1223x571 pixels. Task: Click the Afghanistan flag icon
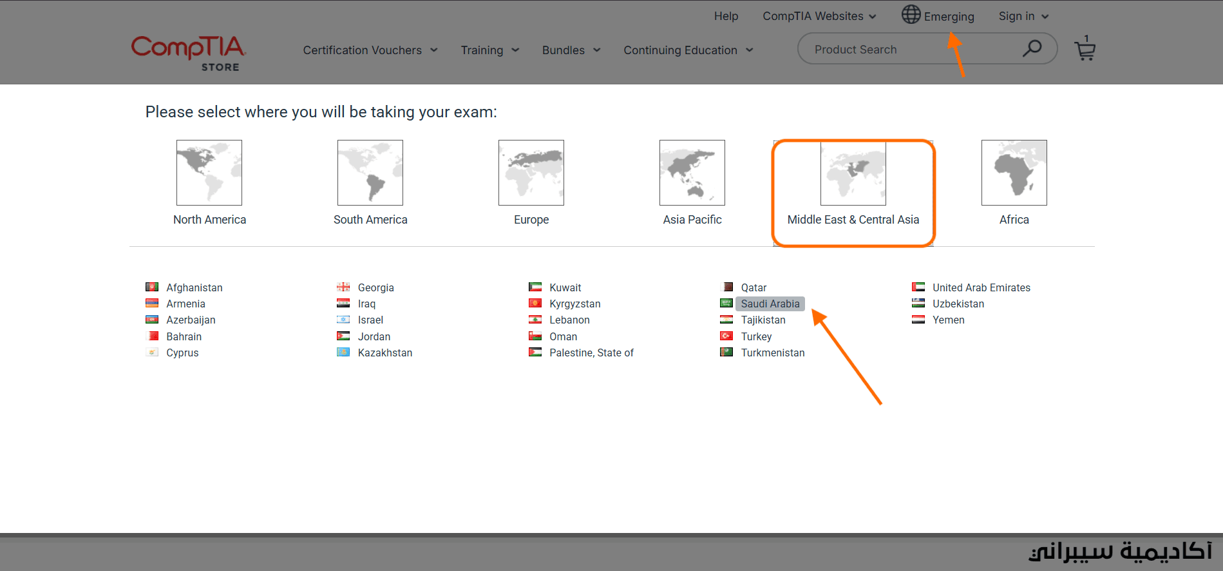[x=152, y=287]
